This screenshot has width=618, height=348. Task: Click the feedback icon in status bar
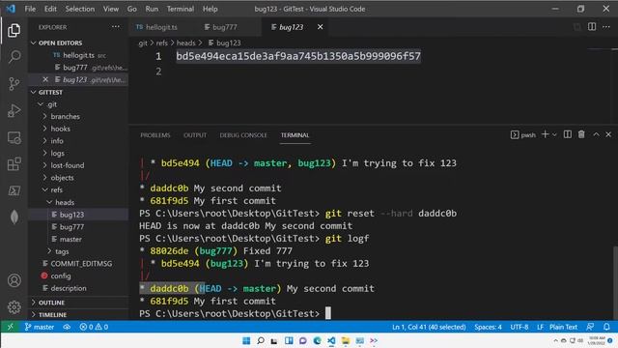tap(590, 327)
